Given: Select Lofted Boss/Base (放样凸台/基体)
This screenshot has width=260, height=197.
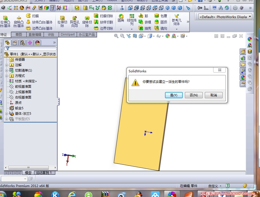Looking at the screenshot, I should click(x=39, y=22).
